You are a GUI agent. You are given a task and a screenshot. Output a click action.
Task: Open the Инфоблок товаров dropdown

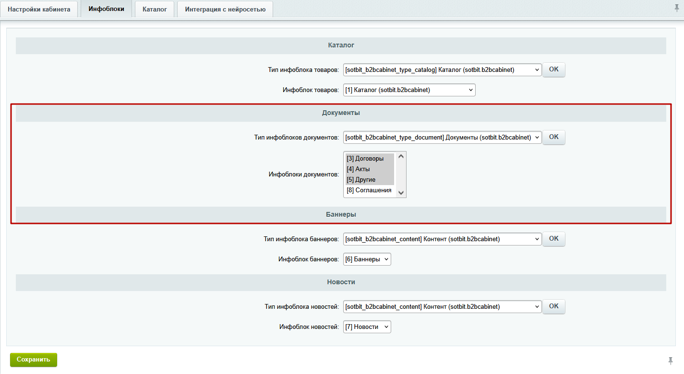[409, 90]
